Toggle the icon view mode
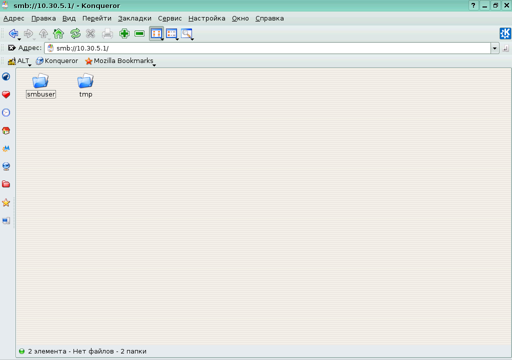The image size is (512, 360). (x=156, y=33)
